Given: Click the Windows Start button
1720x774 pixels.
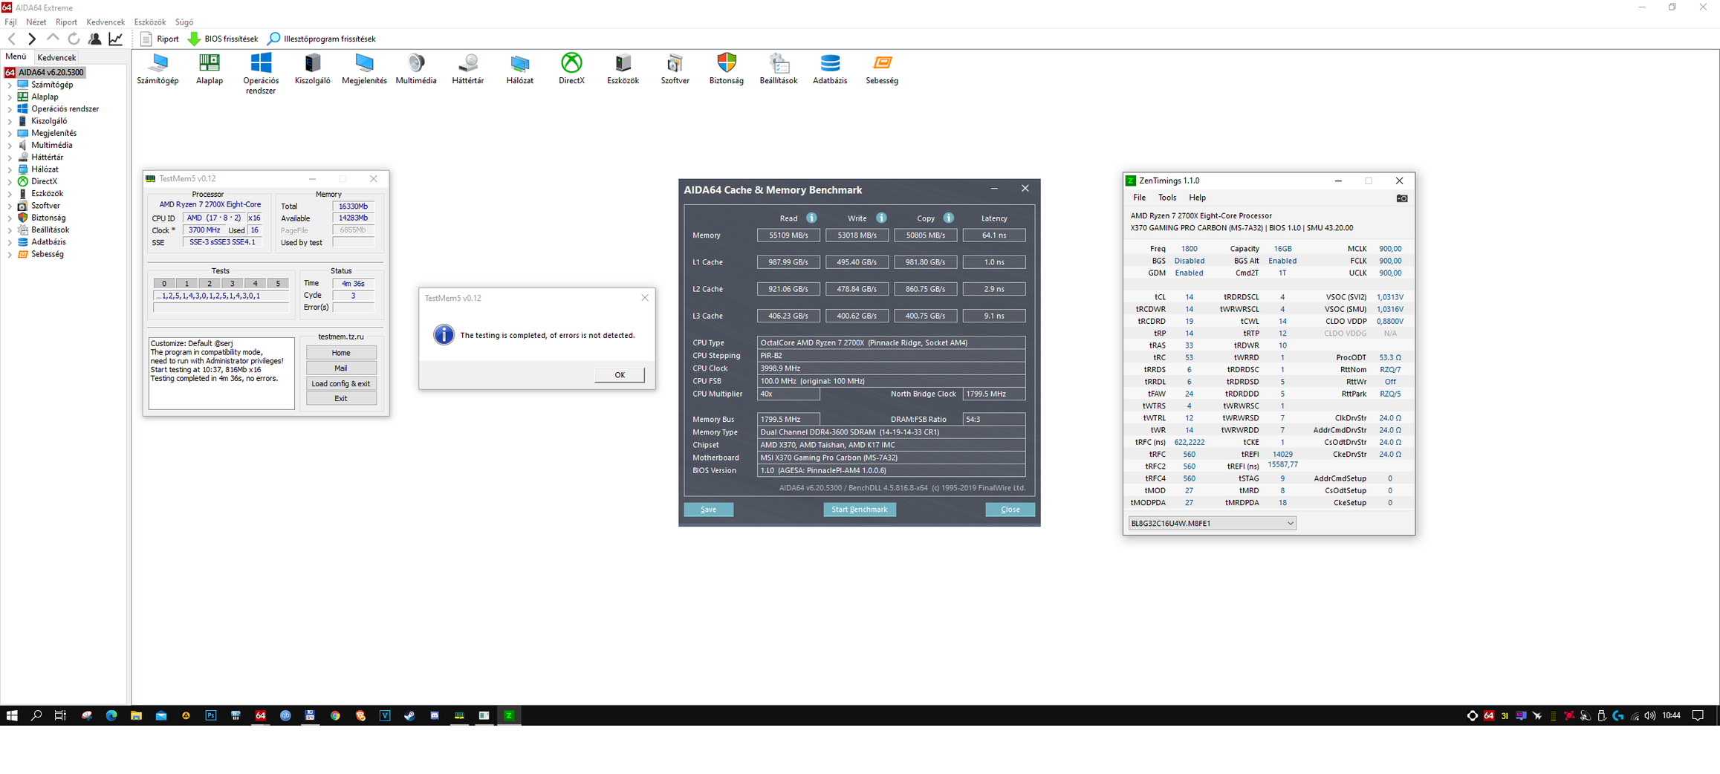Looking at the screenshot, I should 12,715.
